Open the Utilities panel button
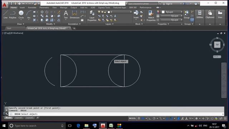This screenshot has height=129, width=229. point(200,14)
